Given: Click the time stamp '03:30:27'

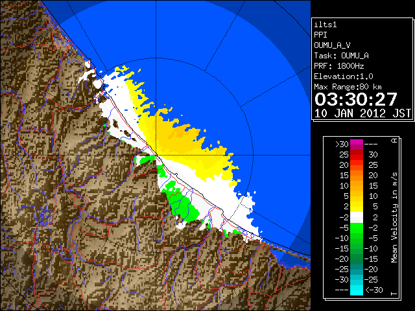Looking at the screenshot, I should tap(356, 99).
